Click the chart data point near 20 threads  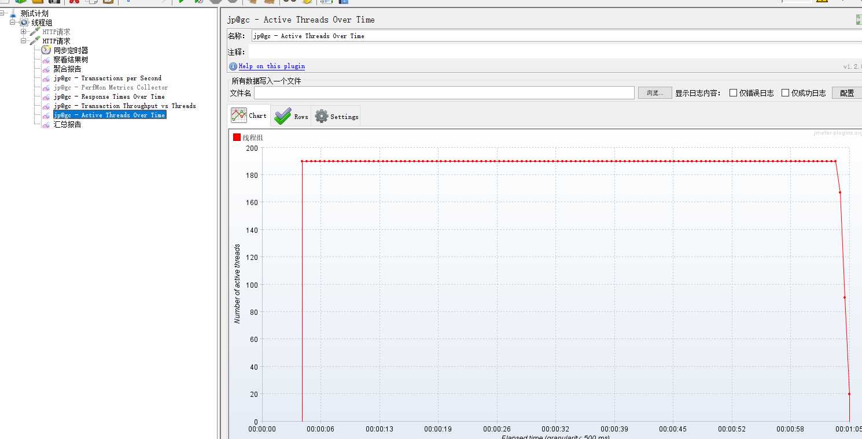(849, 394)
